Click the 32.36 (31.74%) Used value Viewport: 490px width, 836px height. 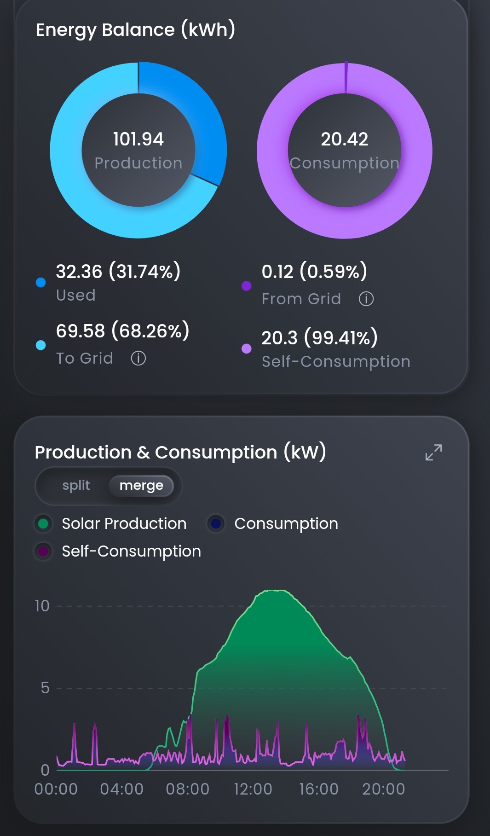point(118,272)
